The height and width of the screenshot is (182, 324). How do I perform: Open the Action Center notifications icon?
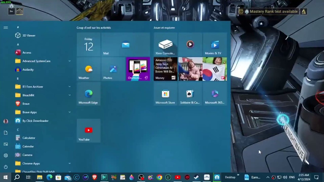[316, 177]
